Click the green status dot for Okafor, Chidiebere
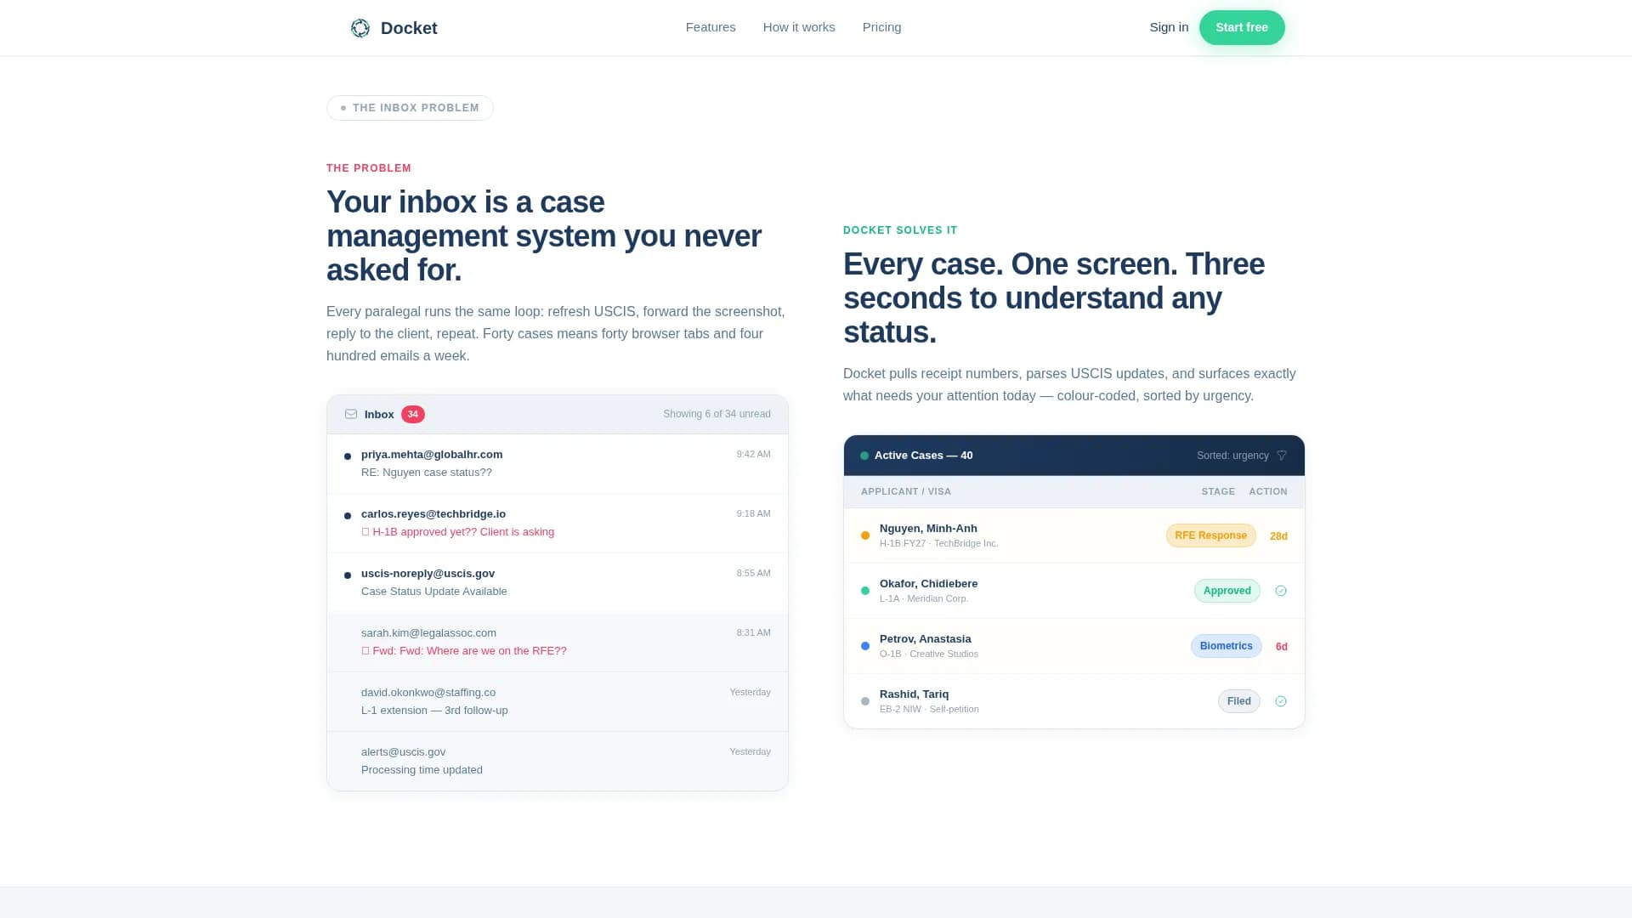The width and height of the screenshot is (1632, 918). click(865, 591)
